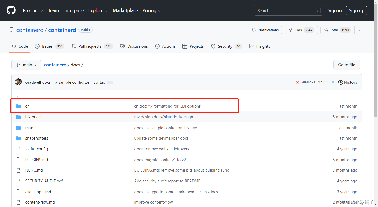Click the Notifications button
378x207 pixels.
coord(265,30)
